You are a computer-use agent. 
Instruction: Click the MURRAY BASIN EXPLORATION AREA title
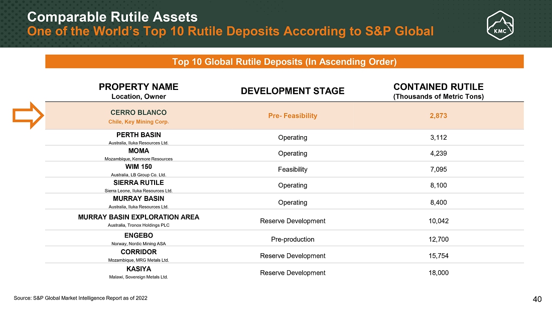[x=139, y=217]
